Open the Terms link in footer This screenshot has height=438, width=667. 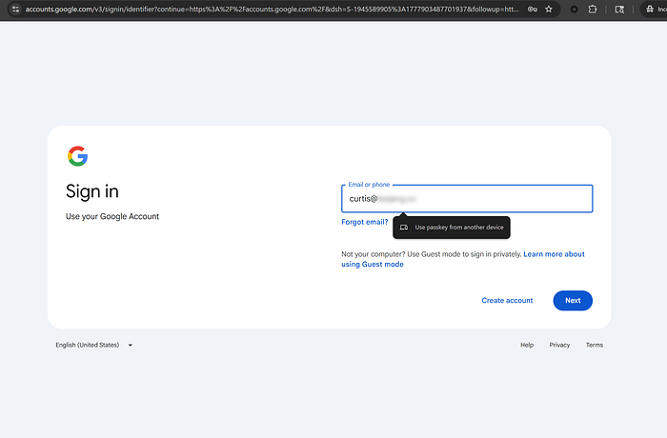[x=595, y=345]
